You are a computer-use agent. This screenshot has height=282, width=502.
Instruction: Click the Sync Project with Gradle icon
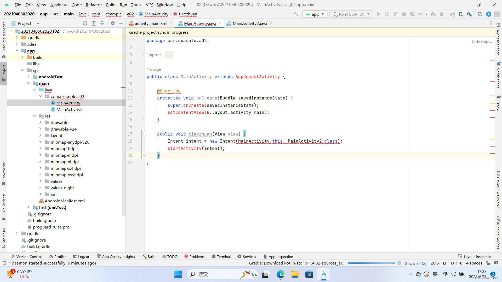coord(452,14)
